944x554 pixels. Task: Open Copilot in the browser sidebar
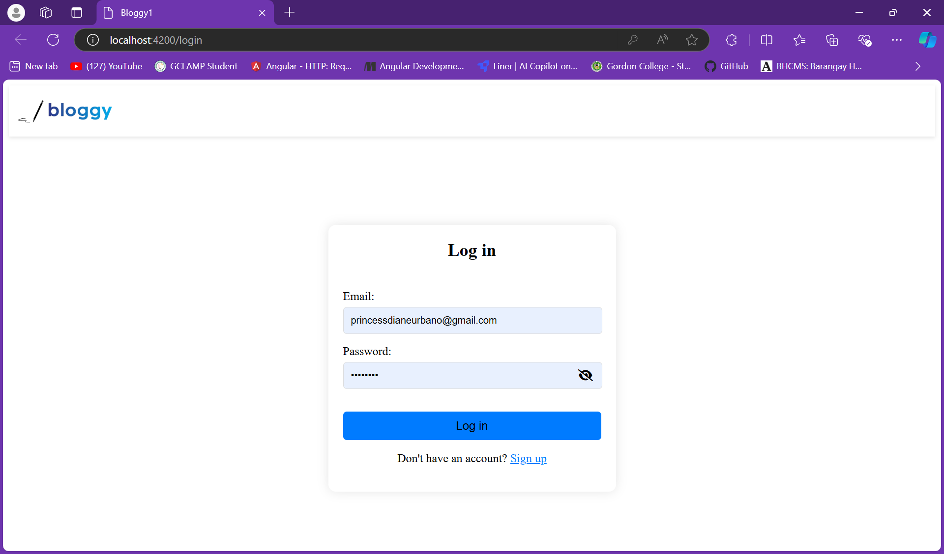(926, 40)
